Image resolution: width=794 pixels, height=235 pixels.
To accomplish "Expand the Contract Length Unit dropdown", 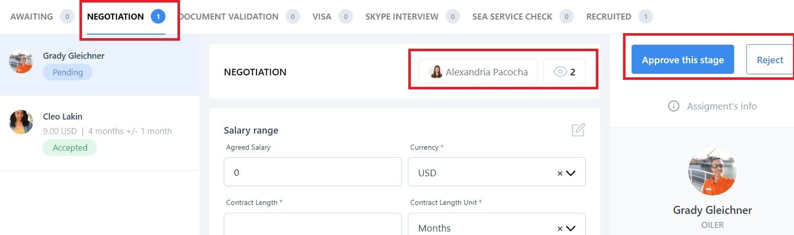I will click(571, 228).
